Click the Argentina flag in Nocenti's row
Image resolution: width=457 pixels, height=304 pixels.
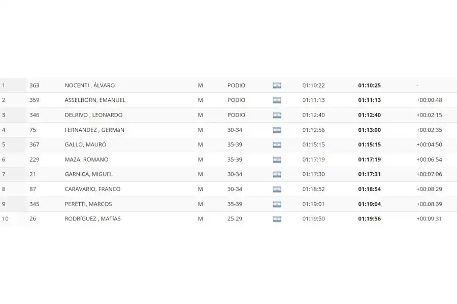click(x=277, y=86)
